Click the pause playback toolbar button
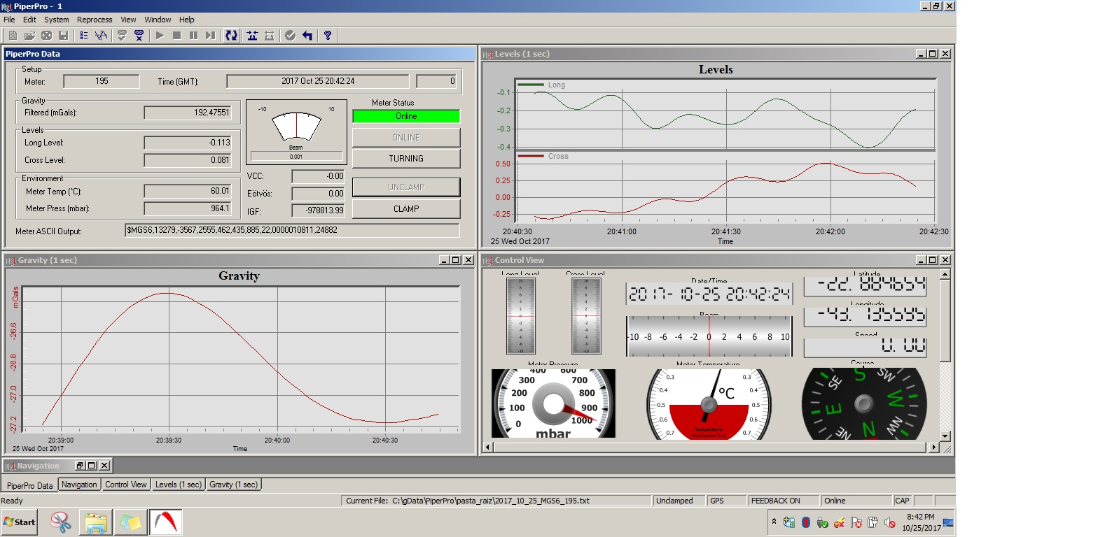The image size is (1112, 537). click(x=193, y=36)
